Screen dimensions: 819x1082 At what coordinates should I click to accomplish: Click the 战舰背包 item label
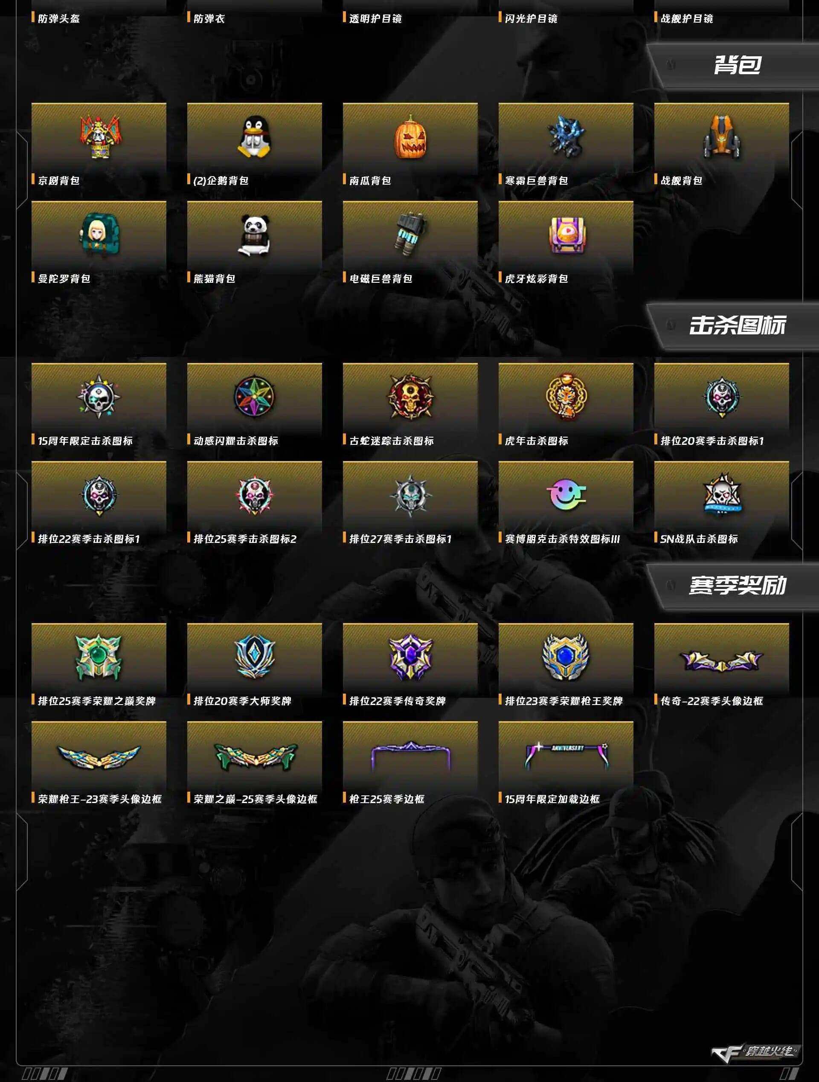tap(682, 180)
